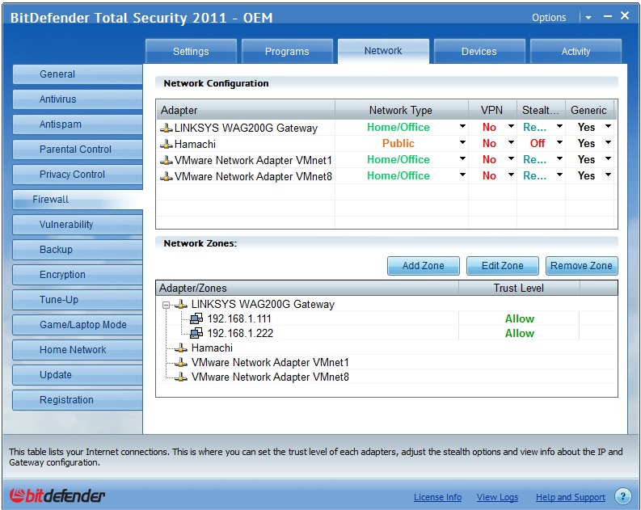Click the Public network type for Hamachi
The image size is (641, 510).
tap(399, 143)
